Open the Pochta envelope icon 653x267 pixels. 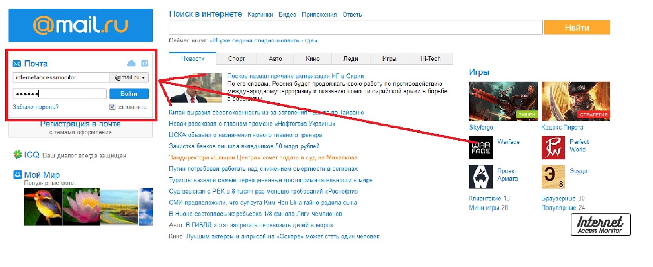click(17, 64)
